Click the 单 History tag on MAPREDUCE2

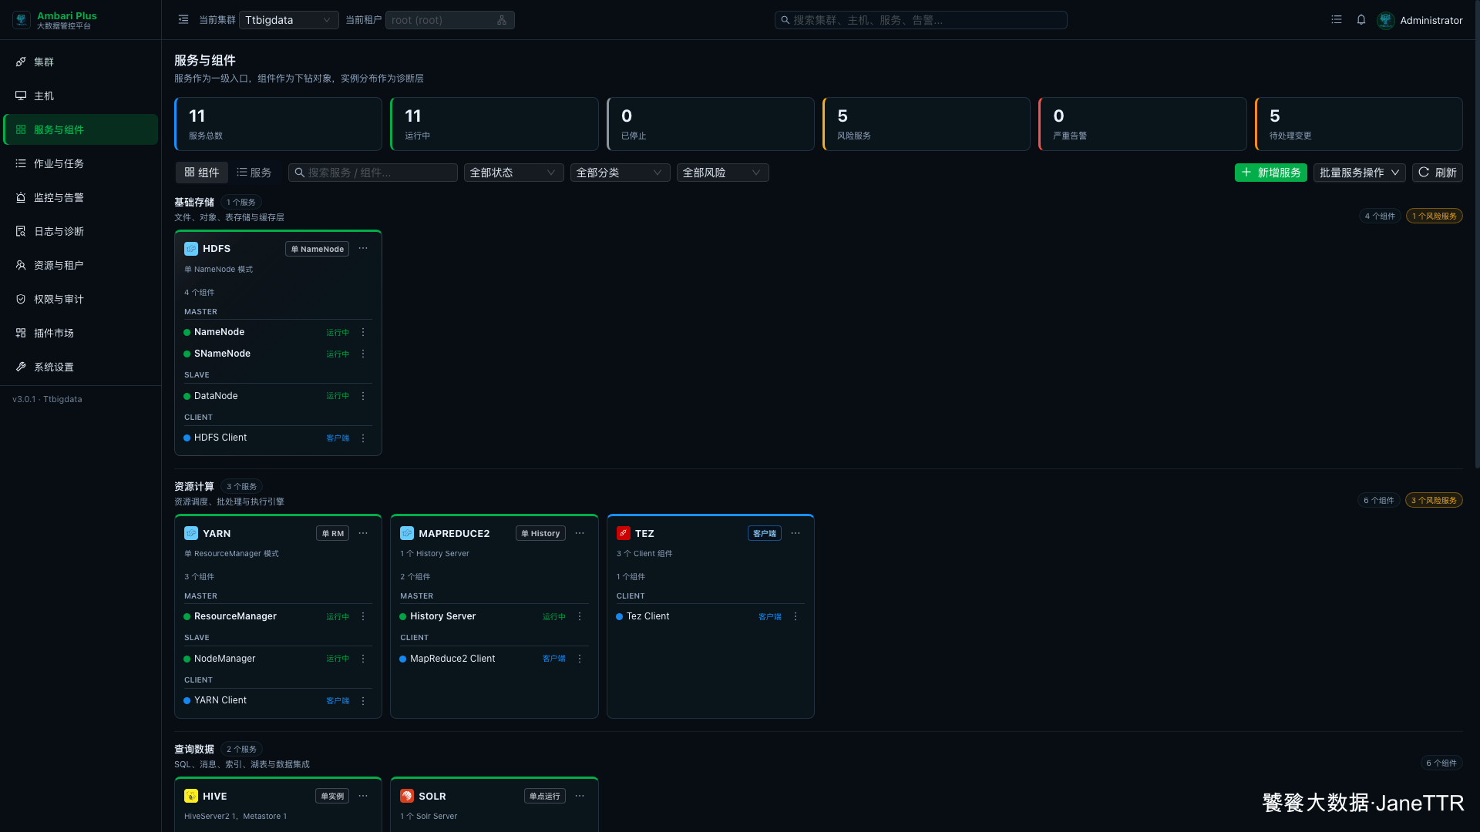click(540, 533)
